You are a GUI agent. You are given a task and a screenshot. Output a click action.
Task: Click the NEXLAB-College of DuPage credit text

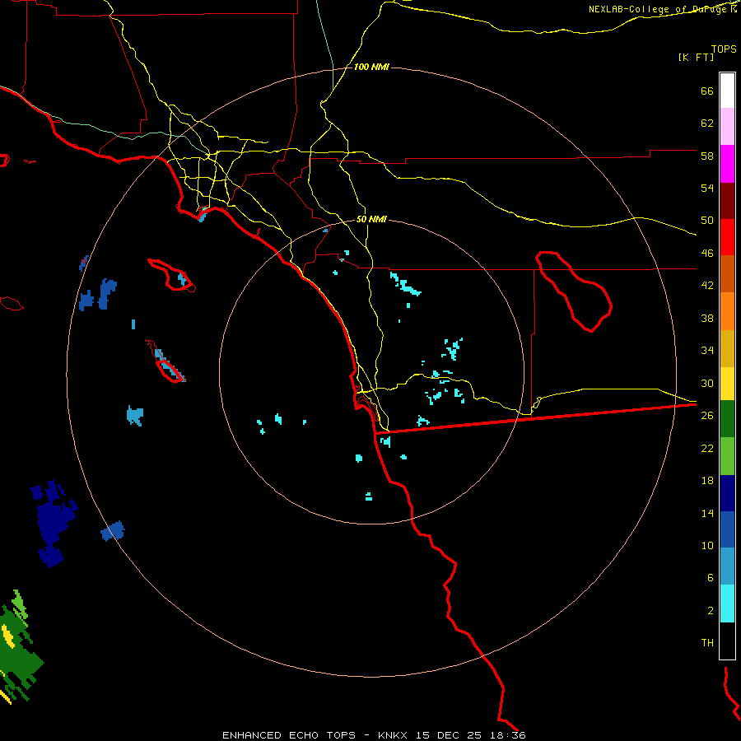tap(662, 9)
